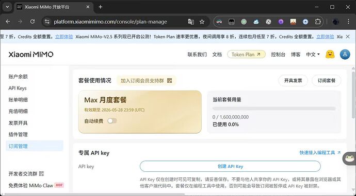
Task: Translate this page icon
Action: (x=191, y=22)
